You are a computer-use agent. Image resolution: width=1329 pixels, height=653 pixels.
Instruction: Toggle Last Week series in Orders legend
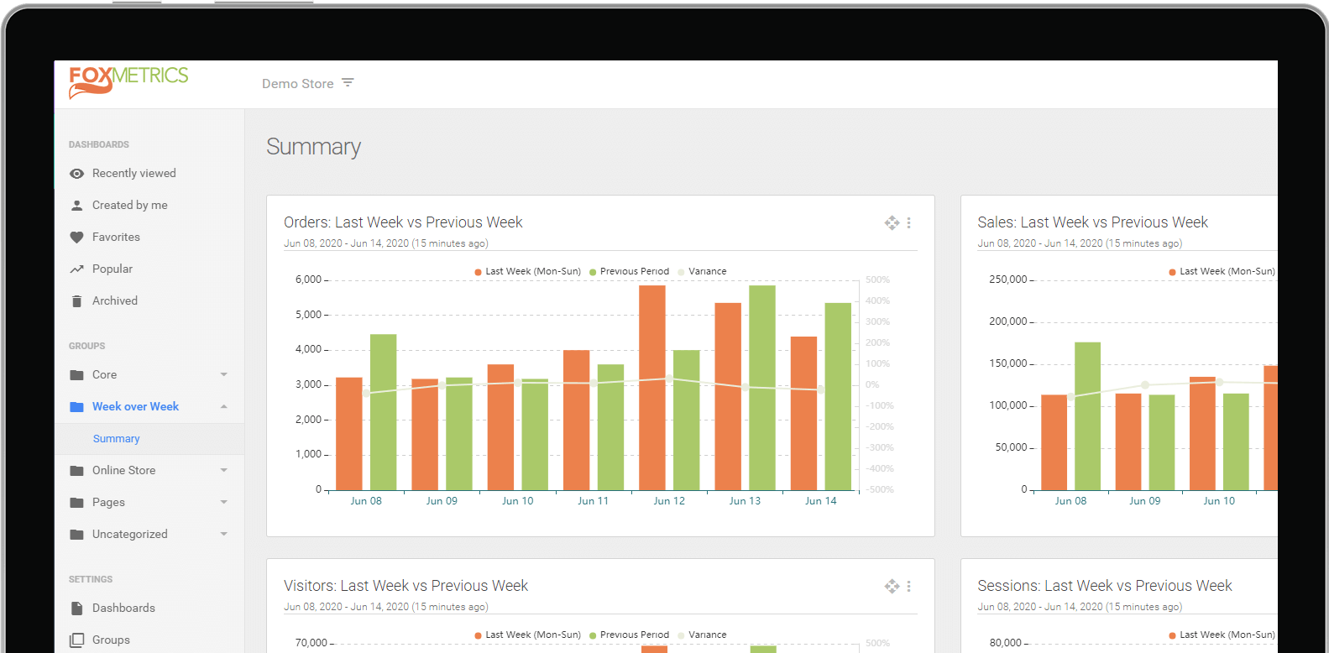tap(527, 272)
